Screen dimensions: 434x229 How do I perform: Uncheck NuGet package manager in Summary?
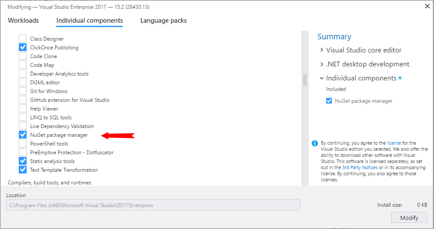coord(329,101)
